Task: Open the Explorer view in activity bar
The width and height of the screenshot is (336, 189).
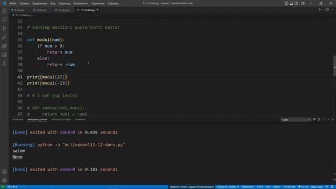Action: tap(4, 11)
